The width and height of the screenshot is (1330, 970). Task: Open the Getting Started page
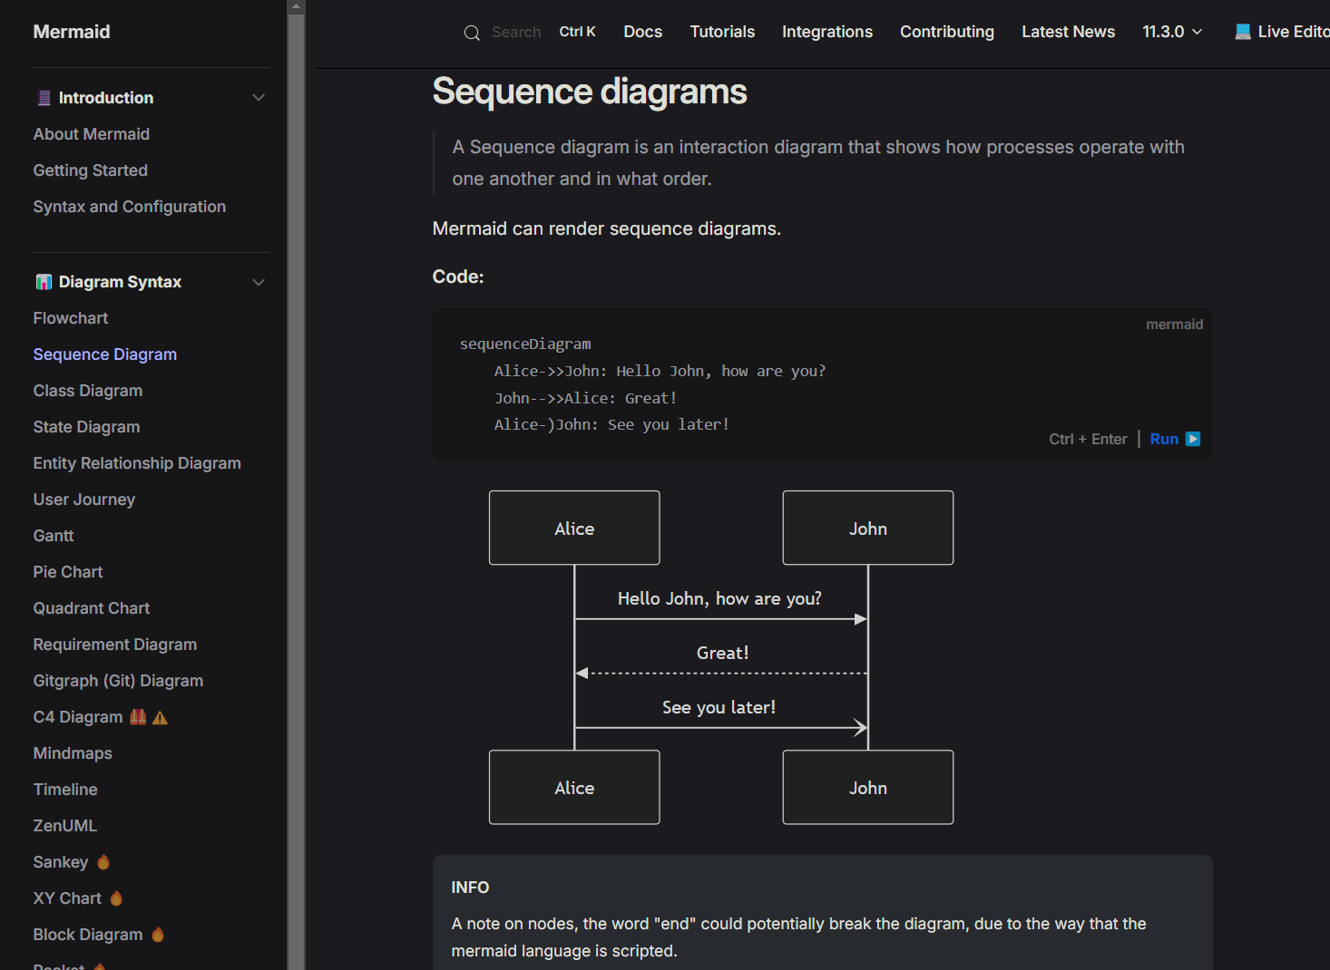[x=91, y=170]
